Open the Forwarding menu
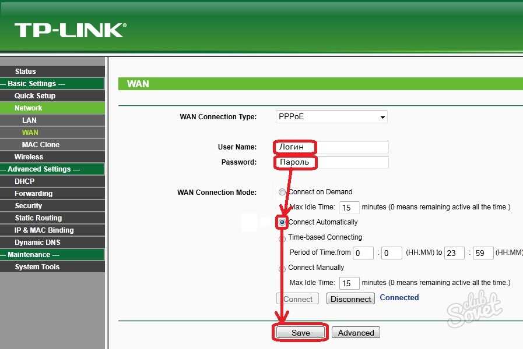Image resolution: width=523 pixels, height=349 pixels. 52,194
